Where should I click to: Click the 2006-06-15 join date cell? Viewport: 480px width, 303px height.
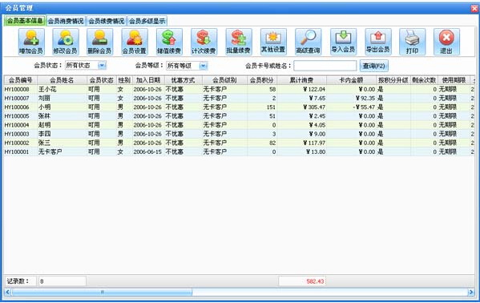[x=147, y=151]
